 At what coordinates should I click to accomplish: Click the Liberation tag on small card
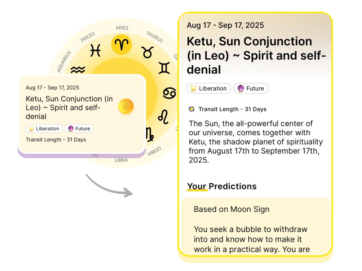[44, 129]
